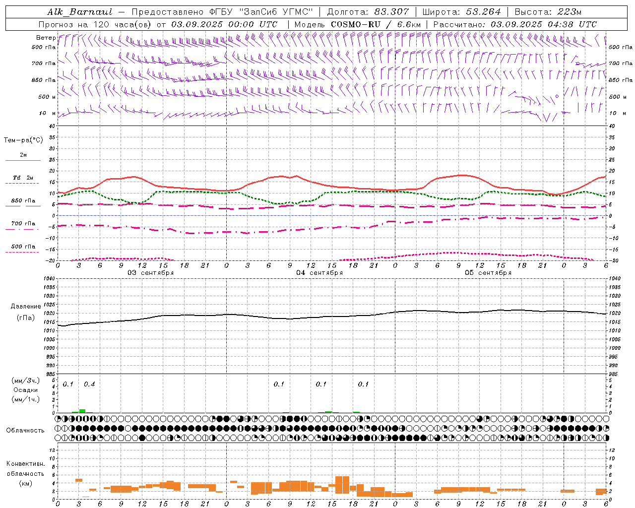Click the '850 гПа' temperature legend entry

tap(23, 201)
